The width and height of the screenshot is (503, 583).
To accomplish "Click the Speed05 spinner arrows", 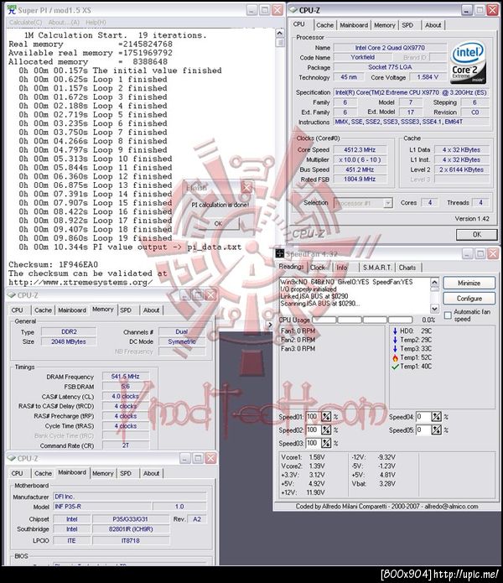I will (x=436, y=430).
